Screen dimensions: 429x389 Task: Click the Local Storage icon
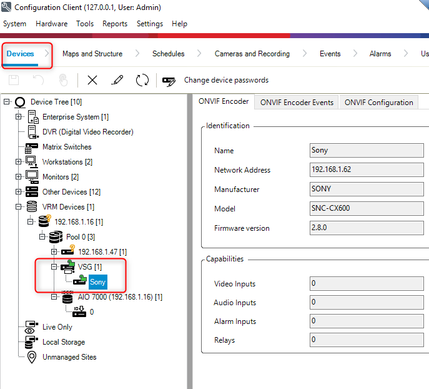click(32, 342)
